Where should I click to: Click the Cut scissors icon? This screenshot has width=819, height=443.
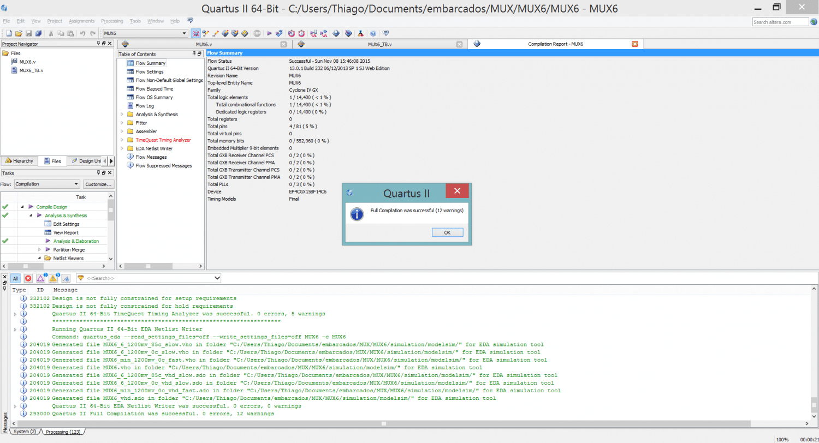(x=51, y=33)
